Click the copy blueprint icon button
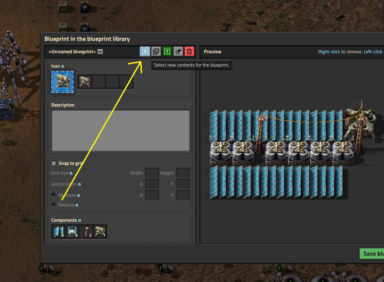 pyautogui.click(x=156, y=51)
